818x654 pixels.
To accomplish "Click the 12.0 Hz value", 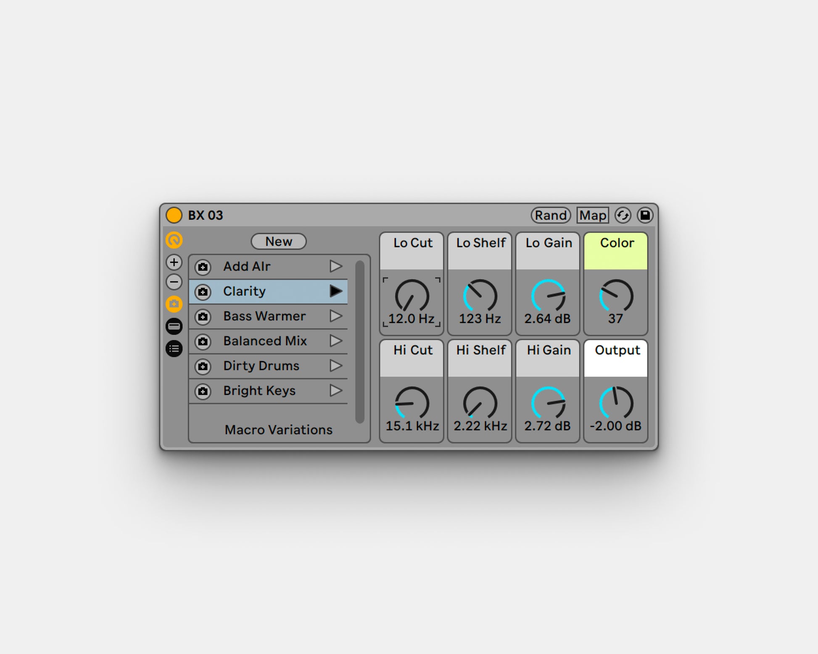I will pyautogui.click(x=412, y=318).
